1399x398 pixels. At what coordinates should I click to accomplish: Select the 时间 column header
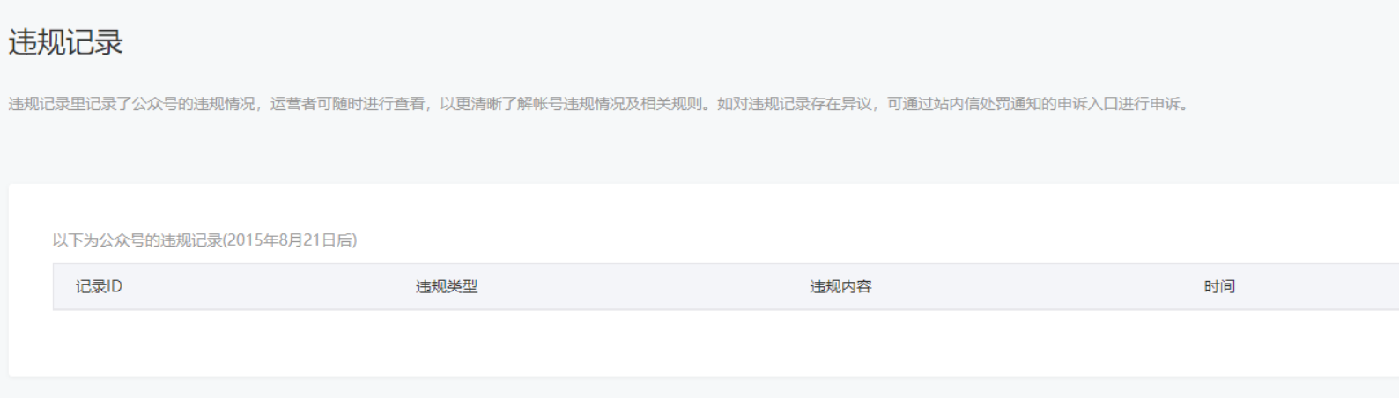(1219, 286)
